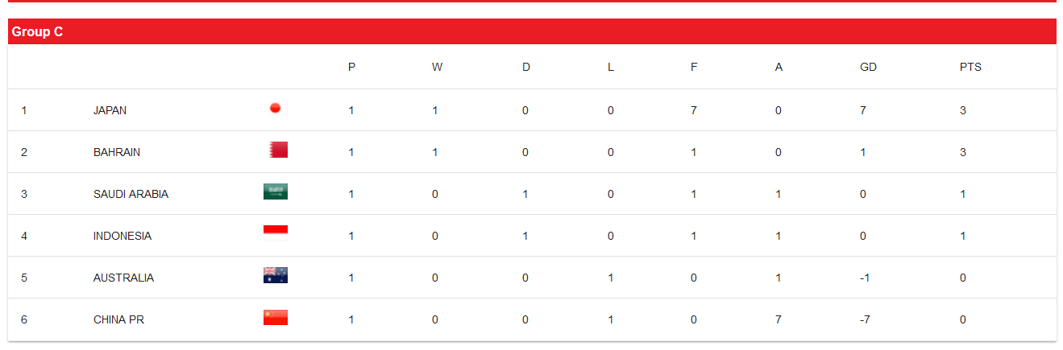Click the Group C header bar
Viewport: 1063px width, 350px height.
532,32
